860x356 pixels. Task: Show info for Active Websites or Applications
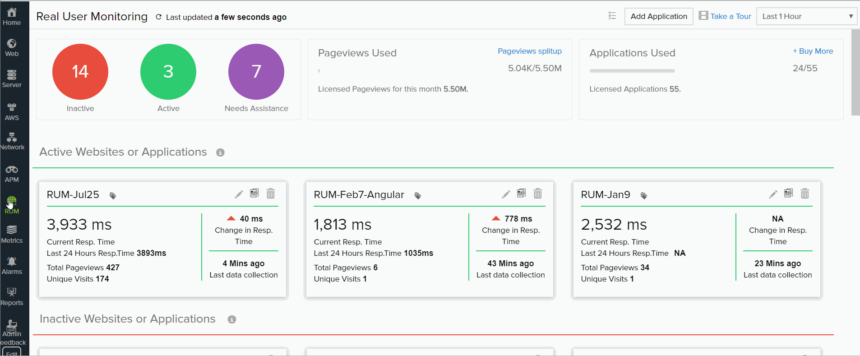220,153
